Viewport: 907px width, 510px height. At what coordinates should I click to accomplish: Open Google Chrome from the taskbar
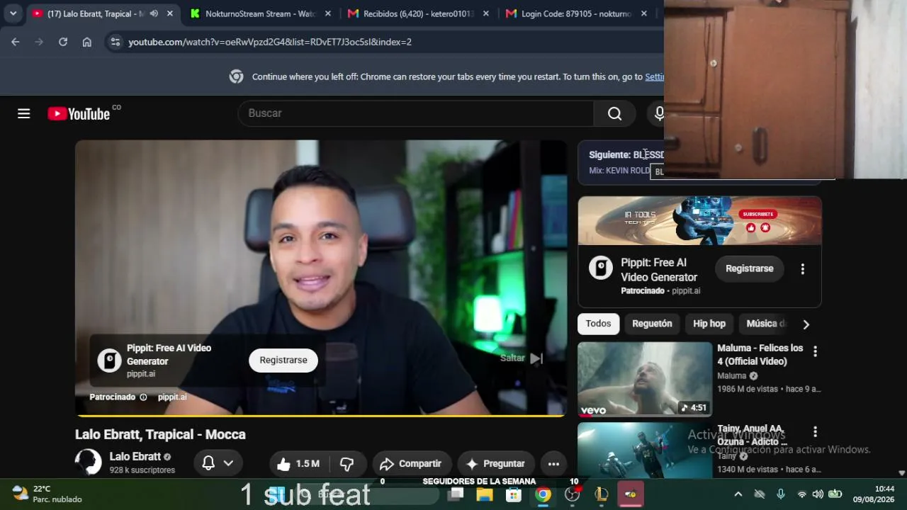(x=543, y=494)
